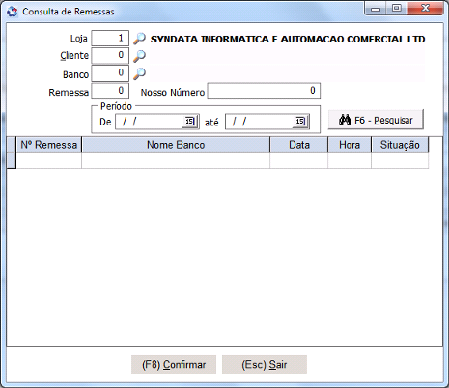Click the Situação column header

click(400, 145)
